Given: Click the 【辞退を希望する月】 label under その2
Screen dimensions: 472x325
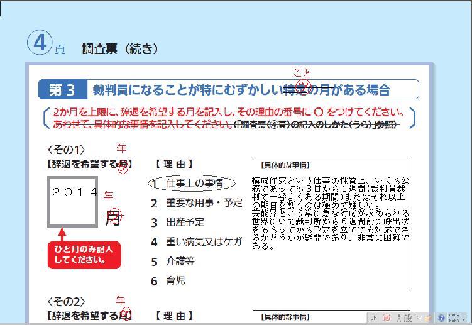Looking at the screenshot, I should [89, 316].
